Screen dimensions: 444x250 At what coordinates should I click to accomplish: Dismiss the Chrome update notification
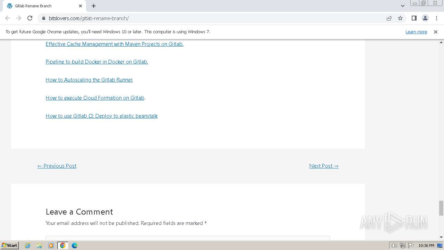436,32
